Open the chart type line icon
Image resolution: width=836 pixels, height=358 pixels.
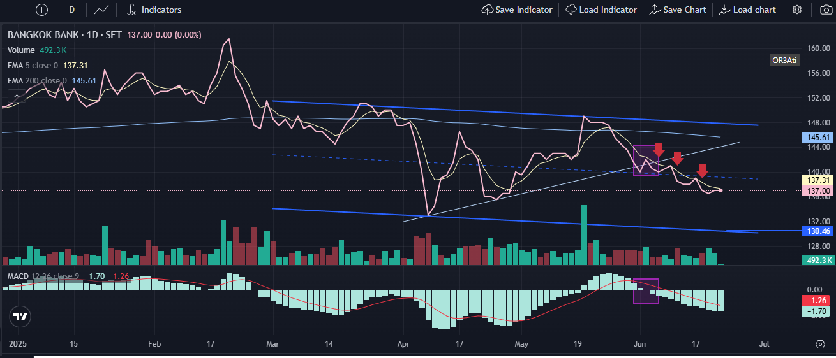(x=101, y=10)
